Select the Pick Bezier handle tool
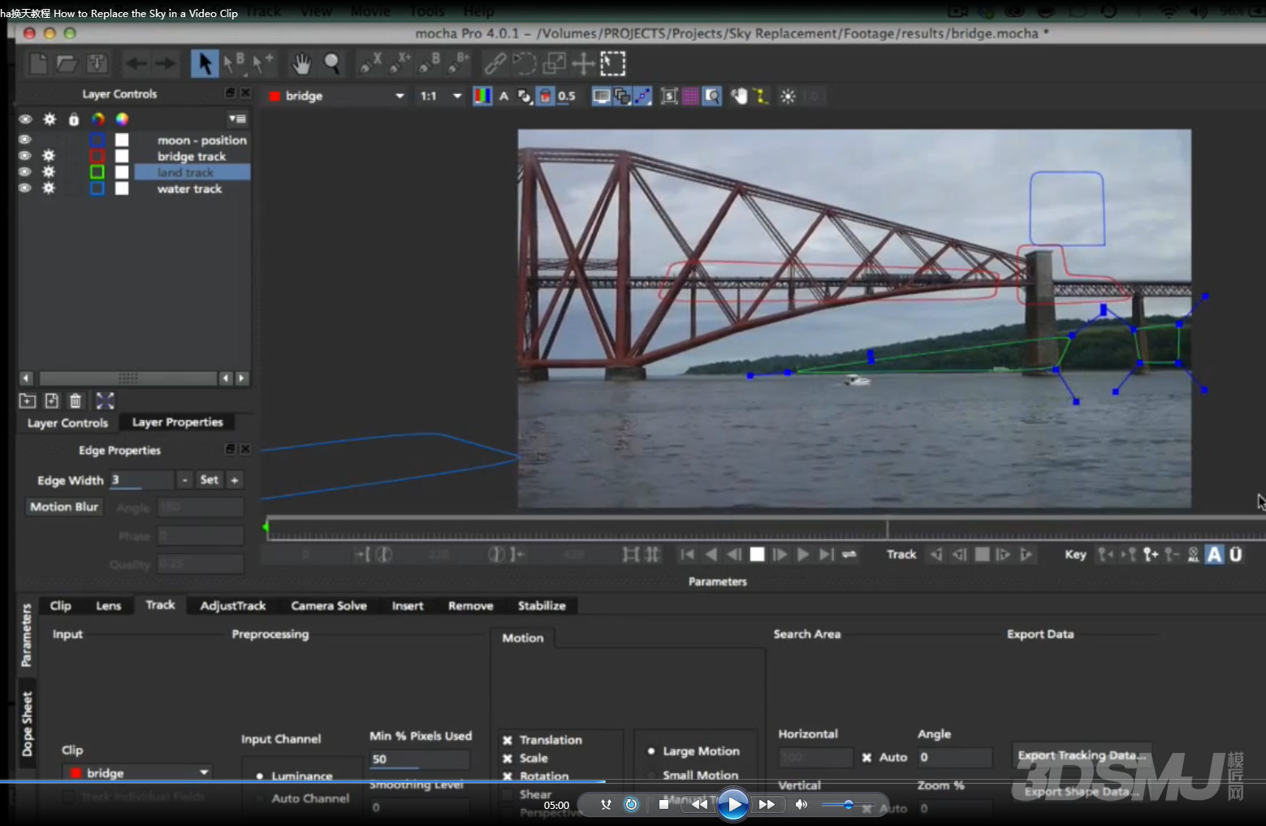 [234, 63]
